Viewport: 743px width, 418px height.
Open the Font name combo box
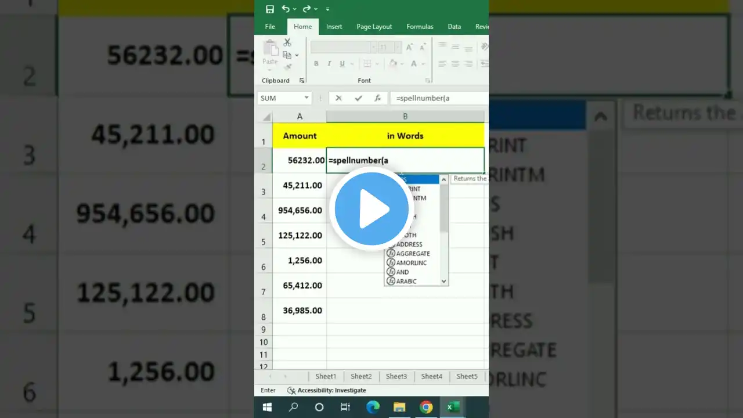click(x=344, y=47)
